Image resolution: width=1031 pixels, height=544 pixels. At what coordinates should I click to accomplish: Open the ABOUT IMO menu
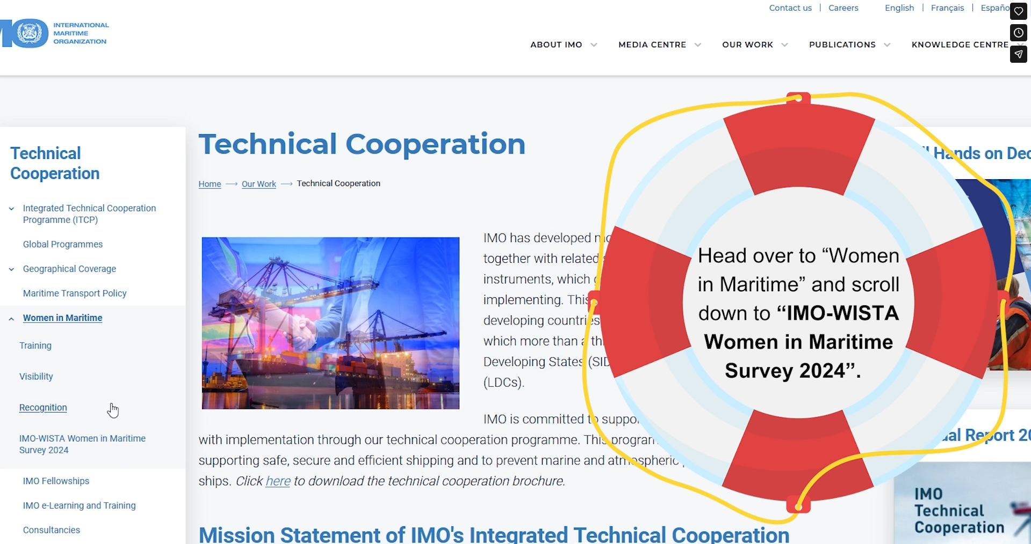[556, 45]
